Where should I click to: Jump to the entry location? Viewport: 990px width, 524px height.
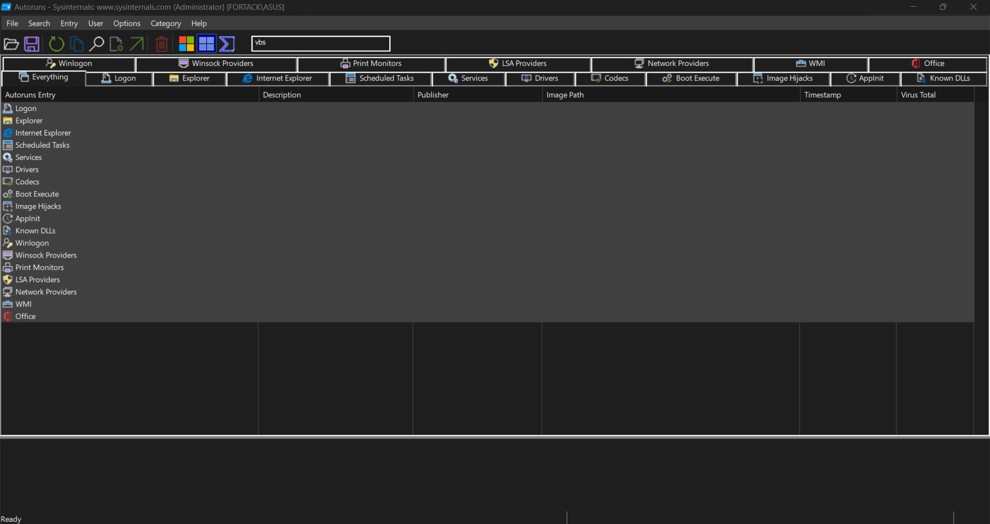click(x=137, y=44)
